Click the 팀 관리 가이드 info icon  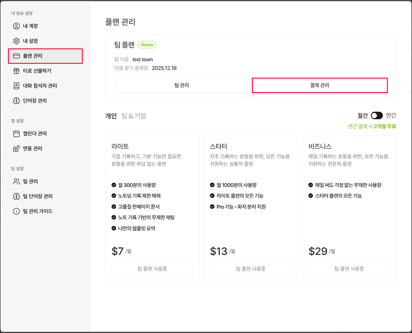[x=17, y=211]
